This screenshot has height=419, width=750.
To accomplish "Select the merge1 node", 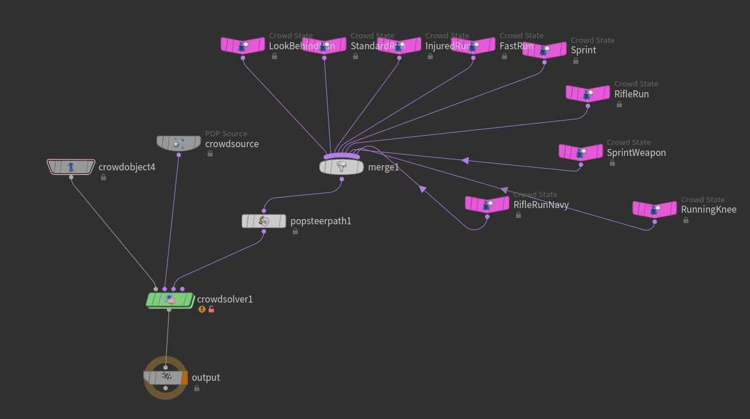I will [x=341, y=167].
